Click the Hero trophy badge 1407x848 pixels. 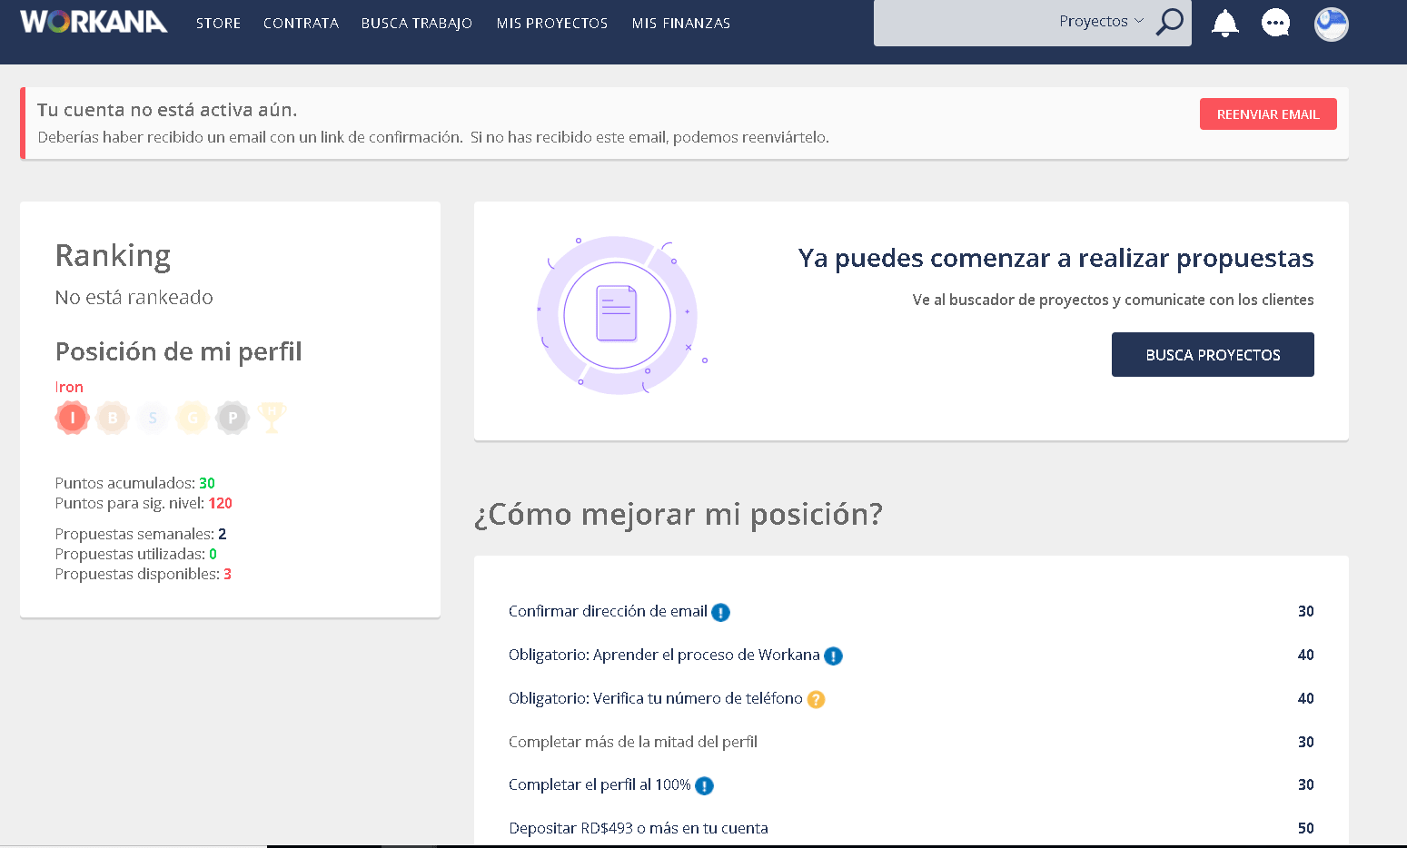272,417
